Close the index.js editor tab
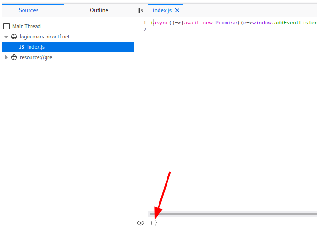This screenshot has height=229, width=319. click(177, 10)
